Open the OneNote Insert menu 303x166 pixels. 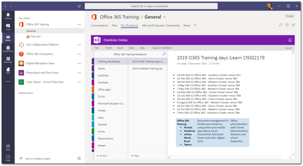pyautogui.click(x=120, y=48)
